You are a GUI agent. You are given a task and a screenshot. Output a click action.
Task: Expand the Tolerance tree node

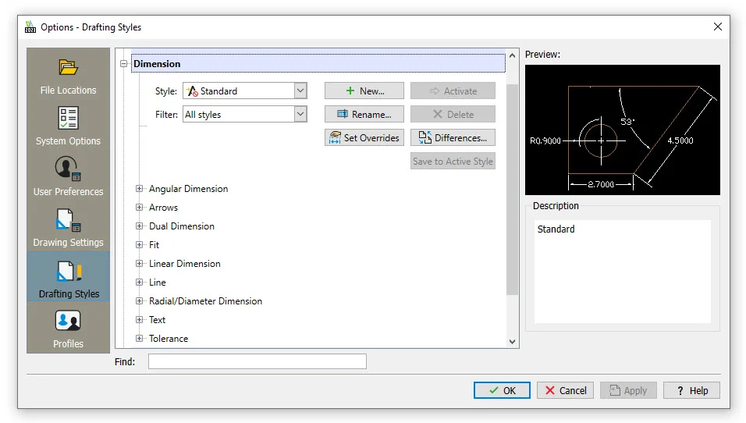click(140, 339)
